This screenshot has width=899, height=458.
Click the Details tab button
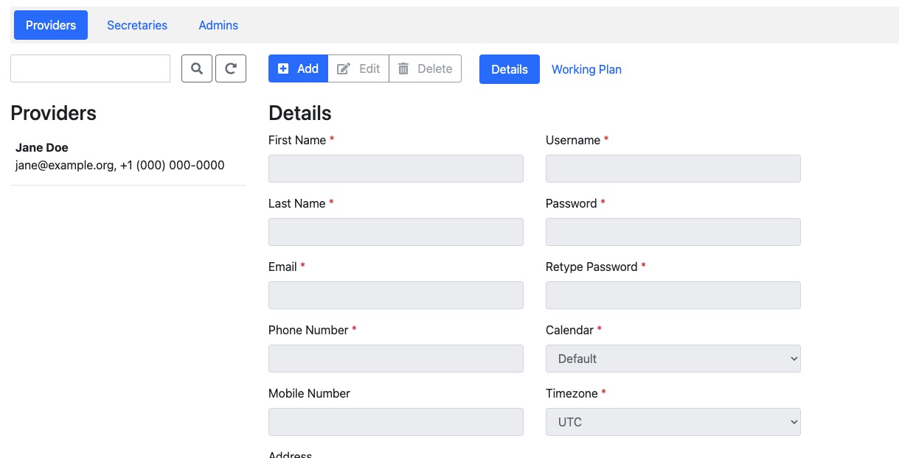(509, 68)
